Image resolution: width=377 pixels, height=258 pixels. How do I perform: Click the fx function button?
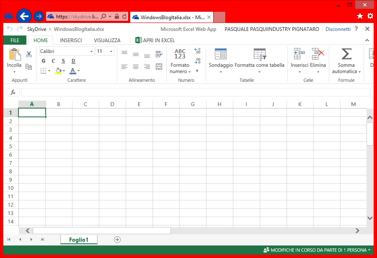13,92
